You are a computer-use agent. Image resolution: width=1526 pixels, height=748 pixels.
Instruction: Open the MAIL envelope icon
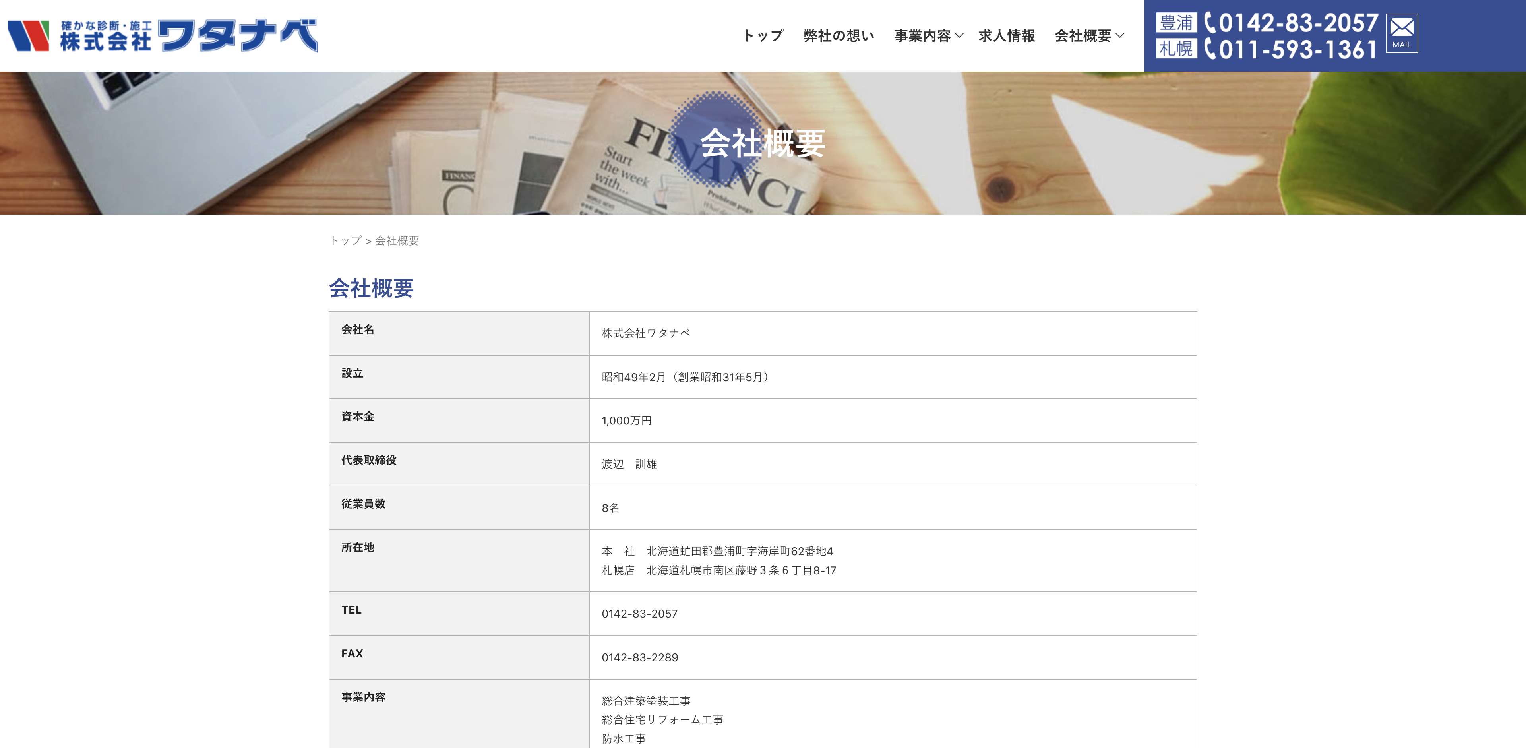pyautogui.click(x=1402, y=33)
